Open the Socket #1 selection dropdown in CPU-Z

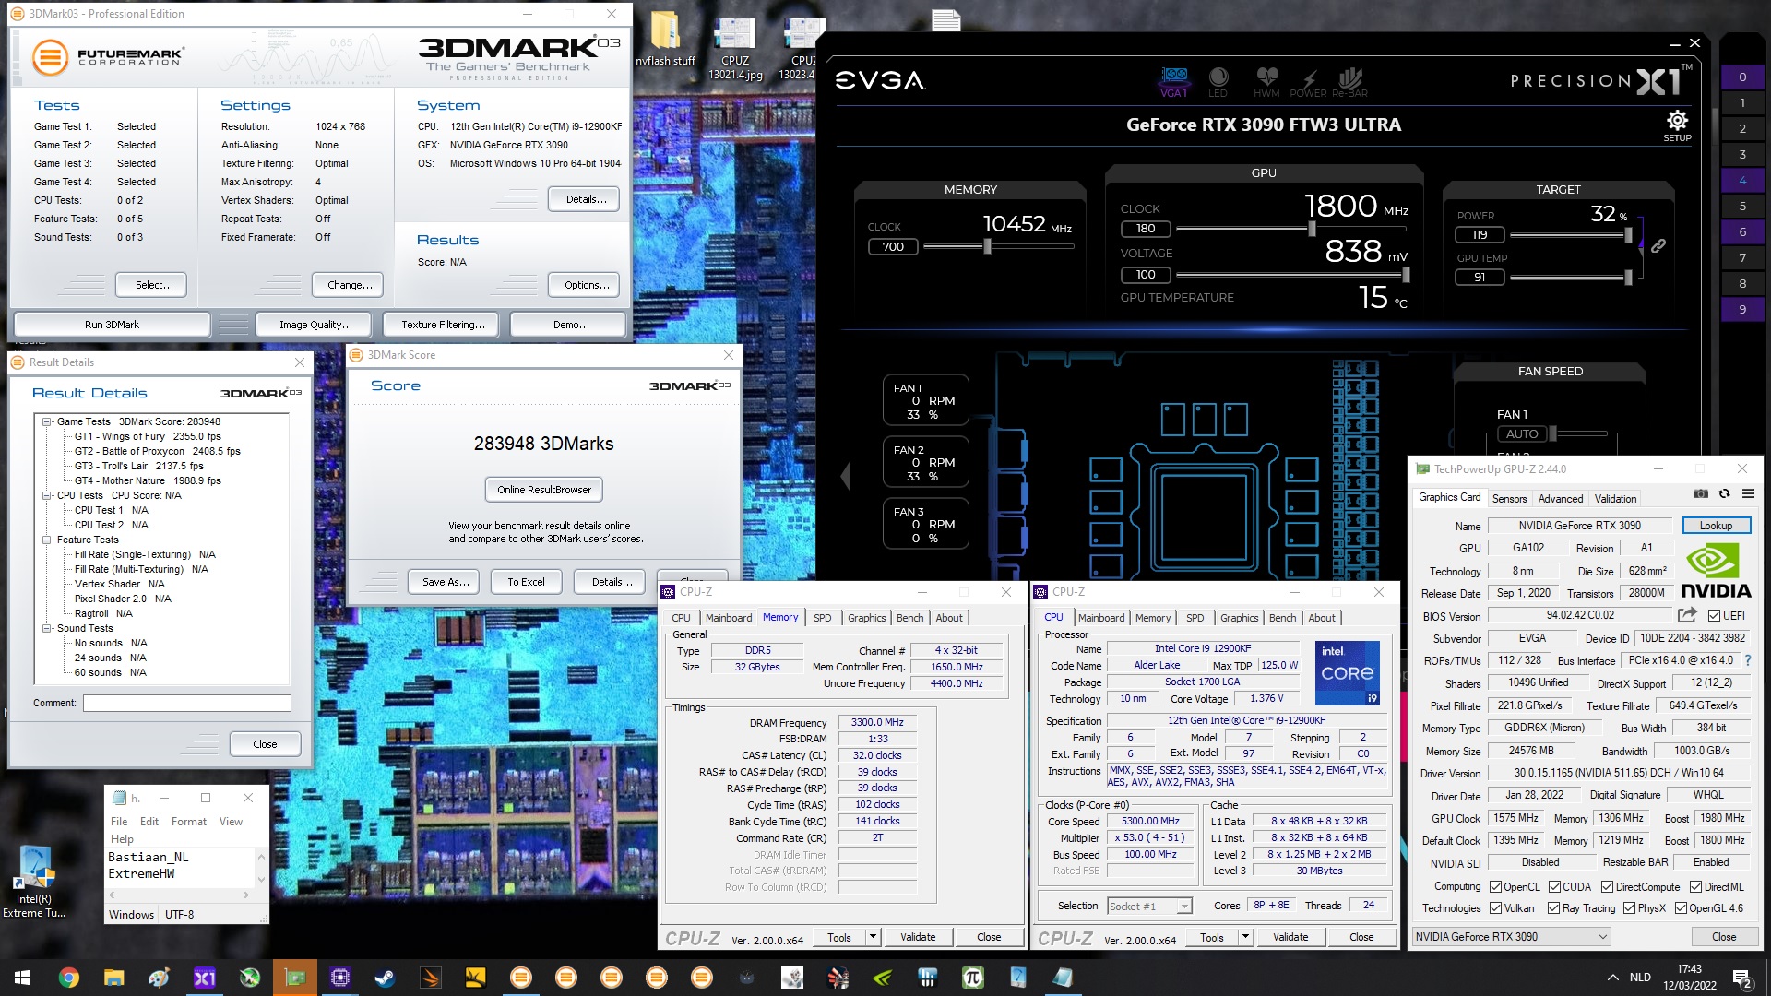tap(1149, 907)
